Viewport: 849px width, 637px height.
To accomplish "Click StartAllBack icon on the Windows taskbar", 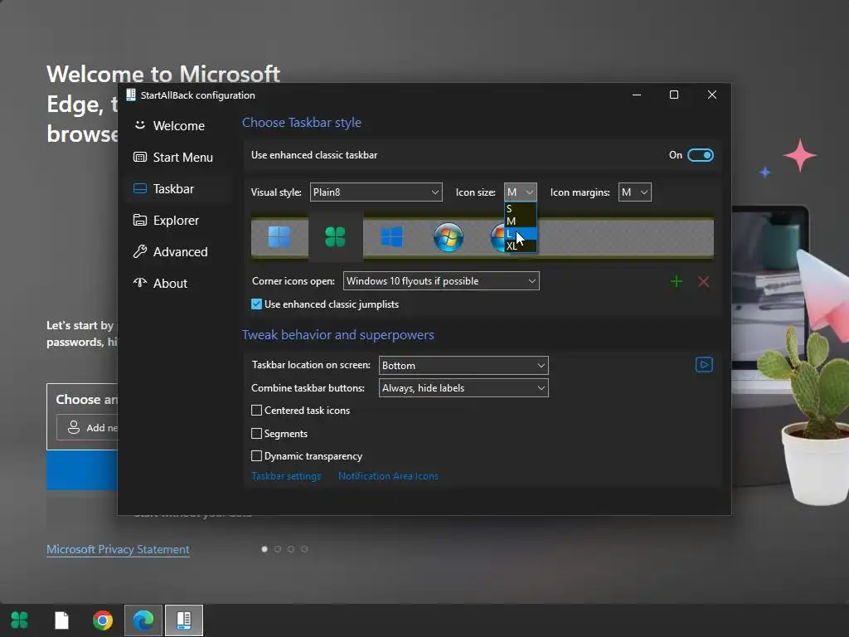I will click(184, 620).
